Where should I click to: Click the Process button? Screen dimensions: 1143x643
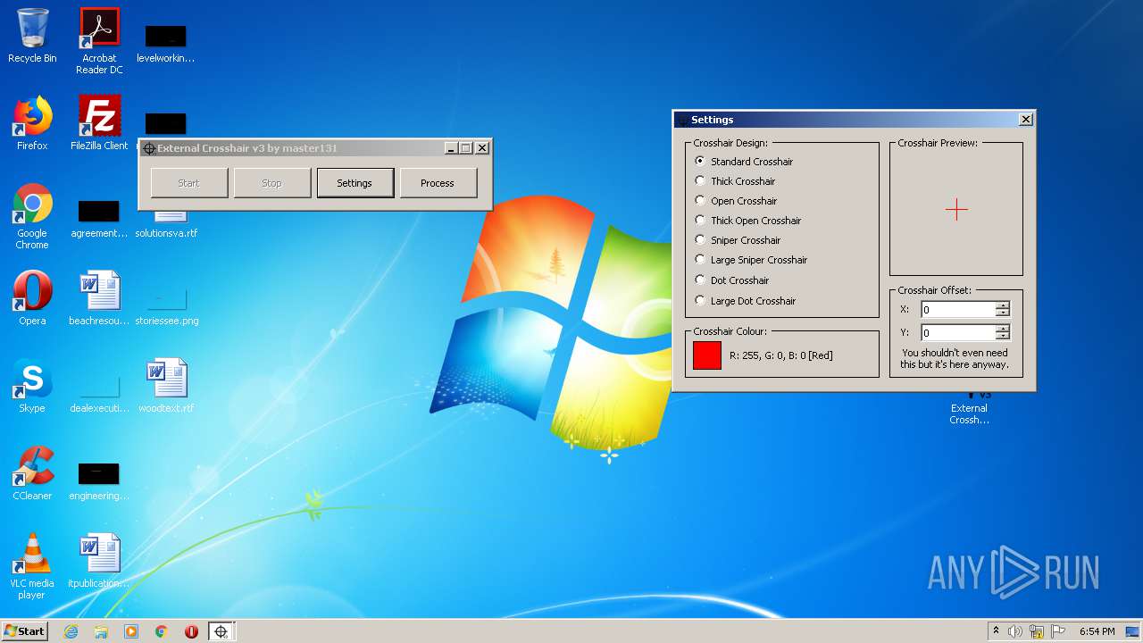[438, 183]
